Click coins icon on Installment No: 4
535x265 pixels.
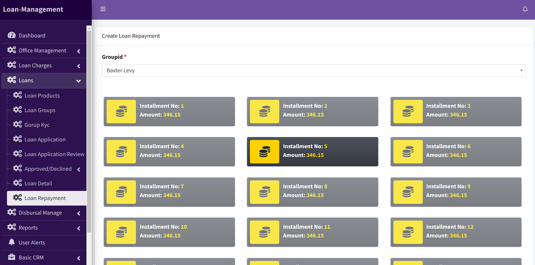point(121,152)
